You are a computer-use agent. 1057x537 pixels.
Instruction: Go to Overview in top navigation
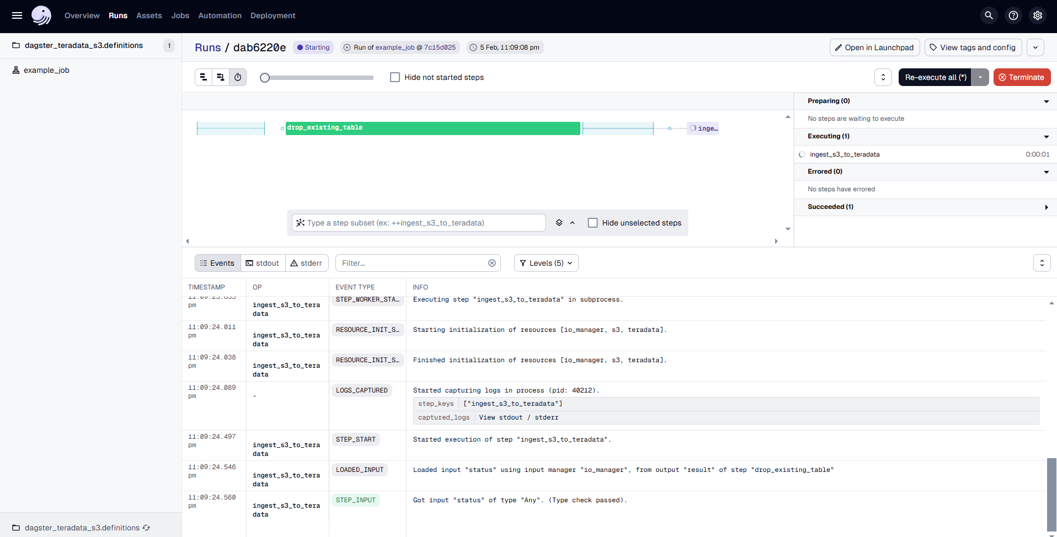[x=82, y=15]
